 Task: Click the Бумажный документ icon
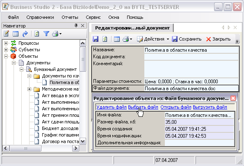tap(29, 69)
